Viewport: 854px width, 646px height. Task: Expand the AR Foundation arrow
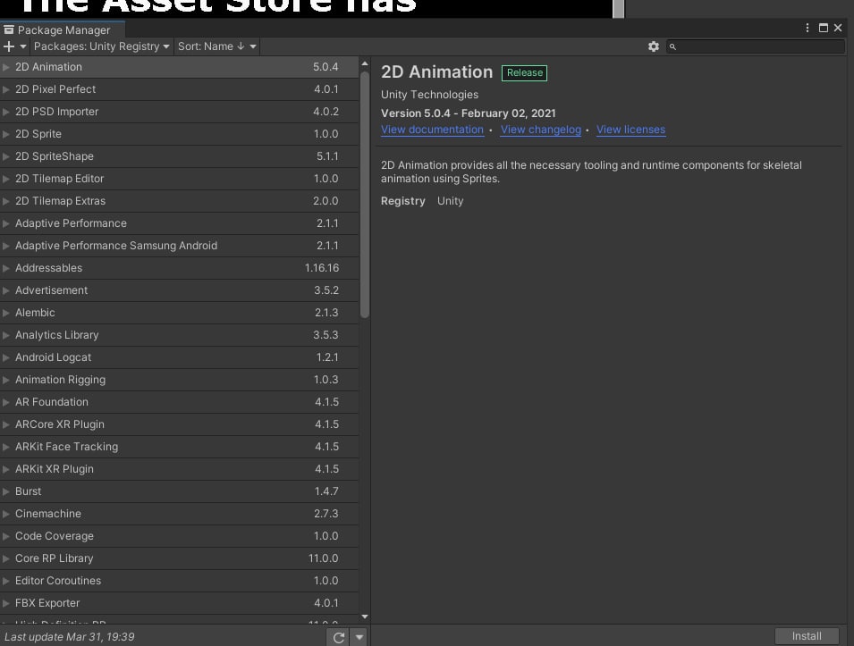[x=6, y=402]
